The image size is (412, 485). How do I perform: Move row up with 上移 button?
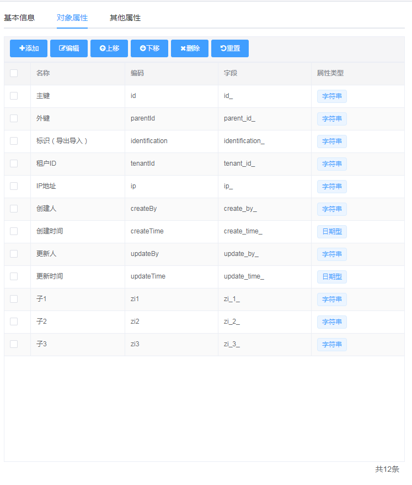(109, 48)
